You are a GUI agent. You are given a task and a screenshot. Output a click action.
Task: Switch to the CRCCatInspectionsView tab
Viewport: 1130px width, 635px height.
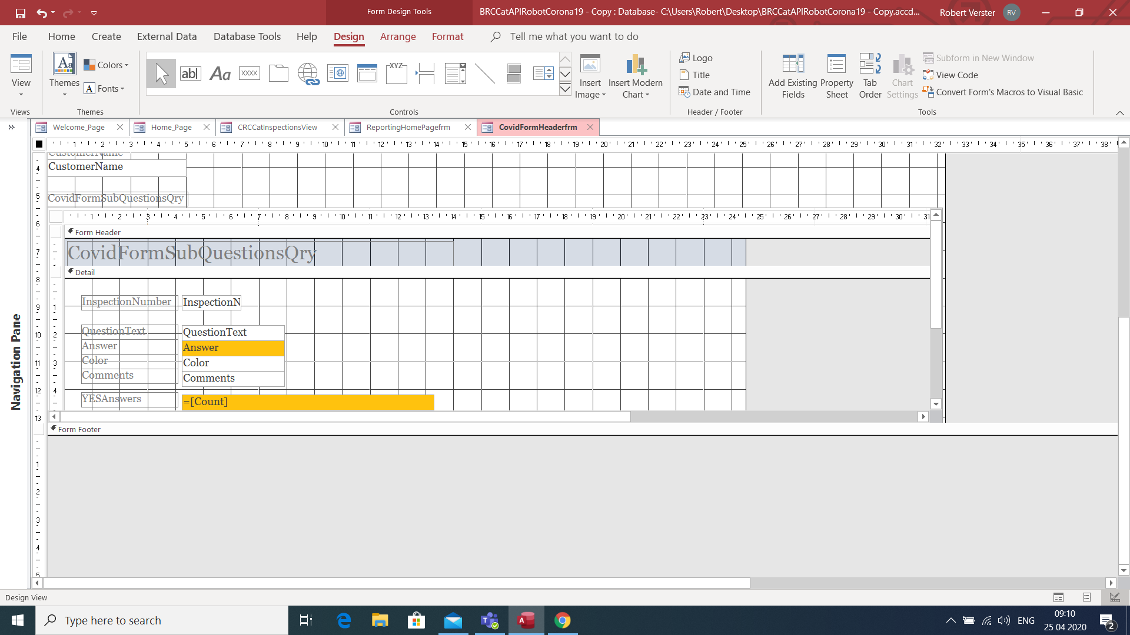click(x=277, y=127)
